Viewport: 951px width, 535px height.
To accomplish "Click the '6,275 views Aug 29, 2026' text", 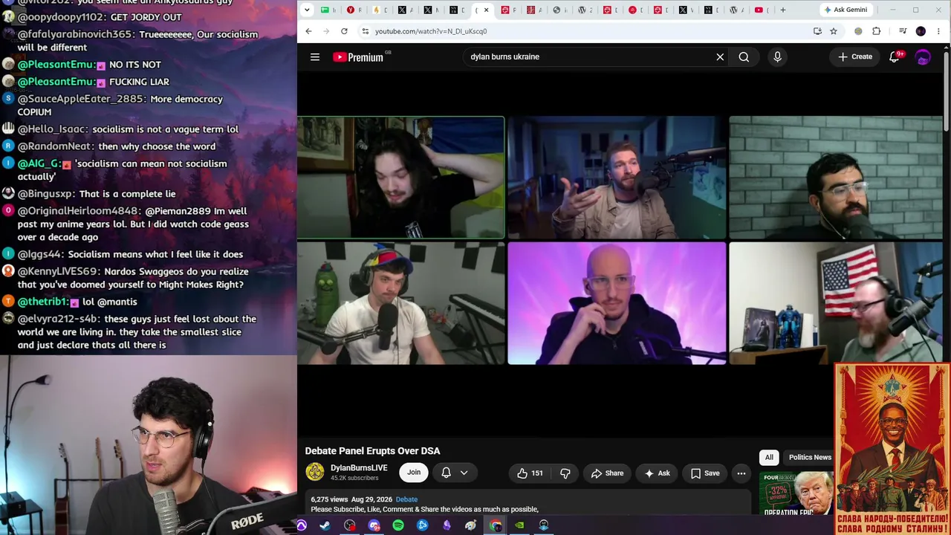I will click(351, 499).
